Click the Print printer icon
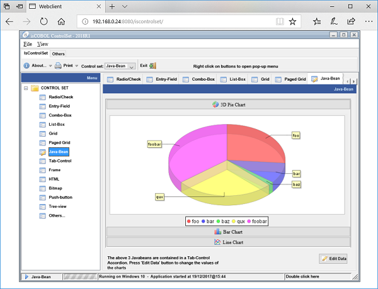 click(58, 65)
